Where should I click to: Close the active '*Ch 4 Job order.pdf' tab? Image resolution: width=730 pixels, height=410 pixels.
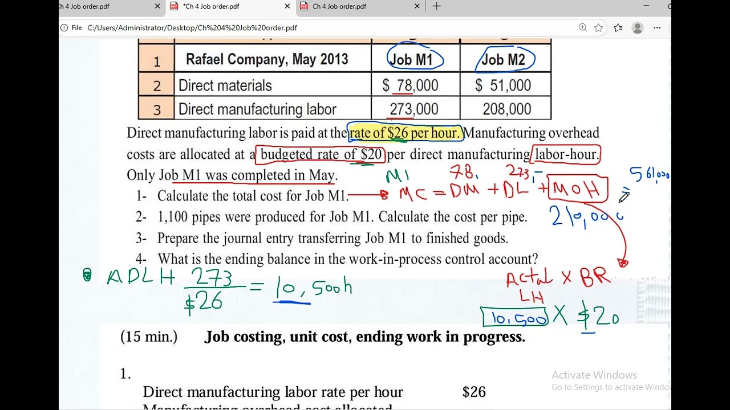[x=287, y=6]
